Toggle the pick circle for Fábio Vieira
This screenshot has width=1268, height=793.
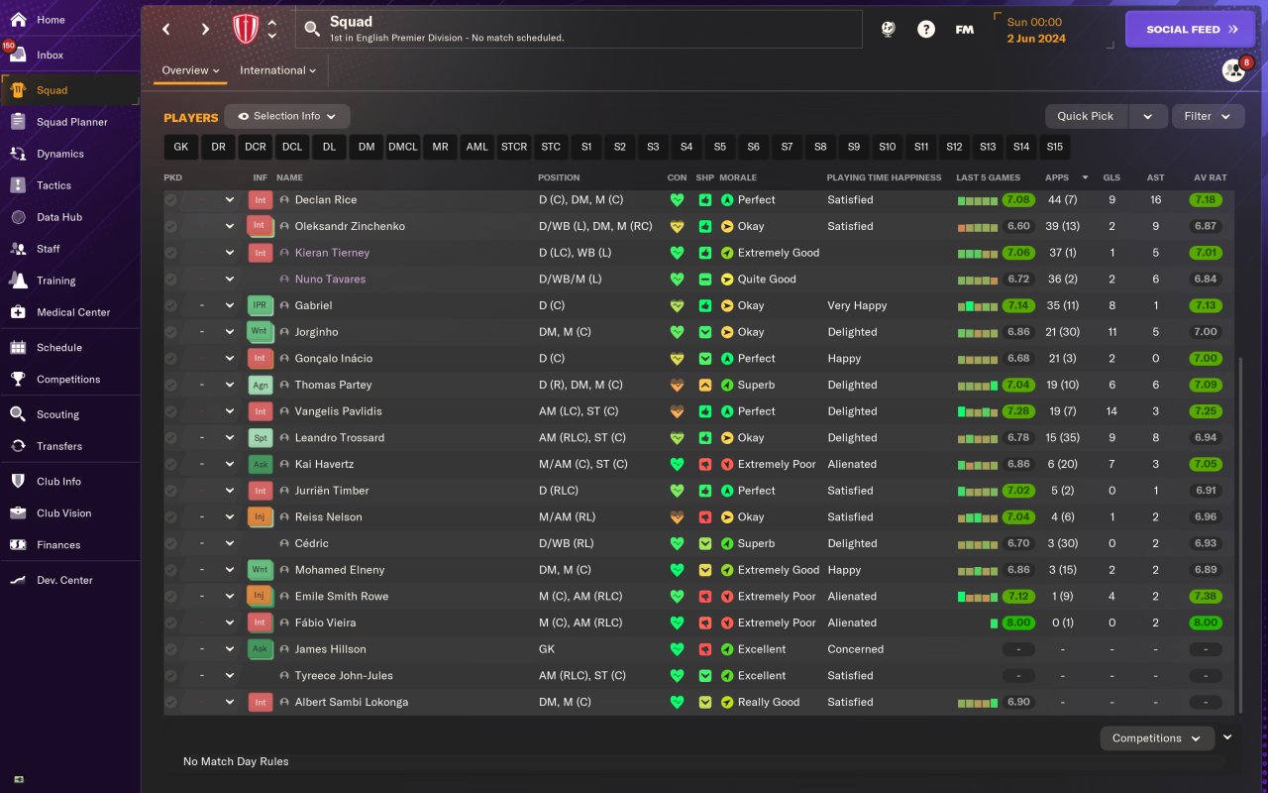[x=171, y=623]
